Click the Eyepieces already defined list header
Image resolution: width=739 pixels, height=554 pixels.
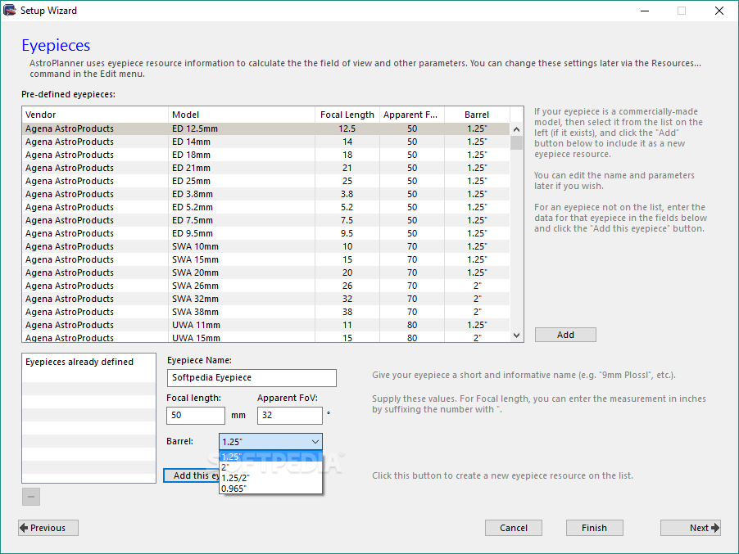(88, 362)
